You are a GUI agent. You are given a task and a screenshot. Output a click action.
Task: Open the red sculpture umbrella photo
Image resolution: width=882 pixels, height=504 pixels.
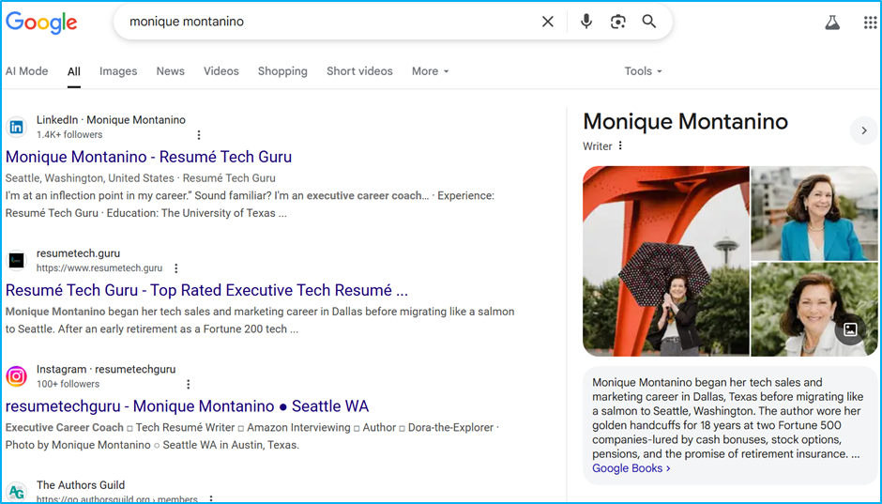click(x=666, y=261)
